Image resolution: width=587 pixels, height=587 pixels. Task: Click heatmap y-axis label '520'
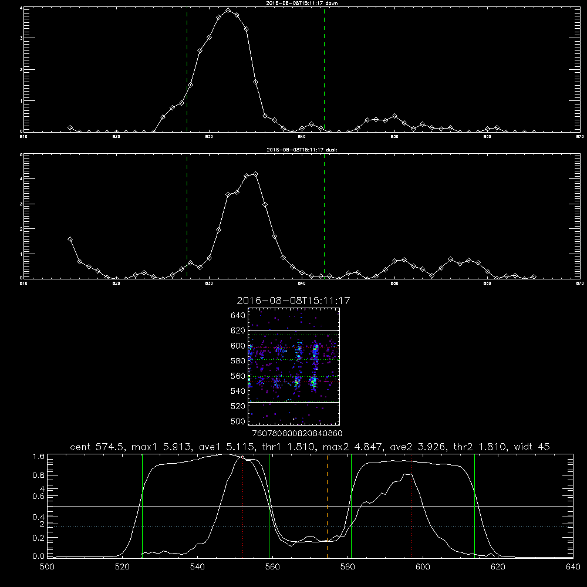[x=238, y=406]
